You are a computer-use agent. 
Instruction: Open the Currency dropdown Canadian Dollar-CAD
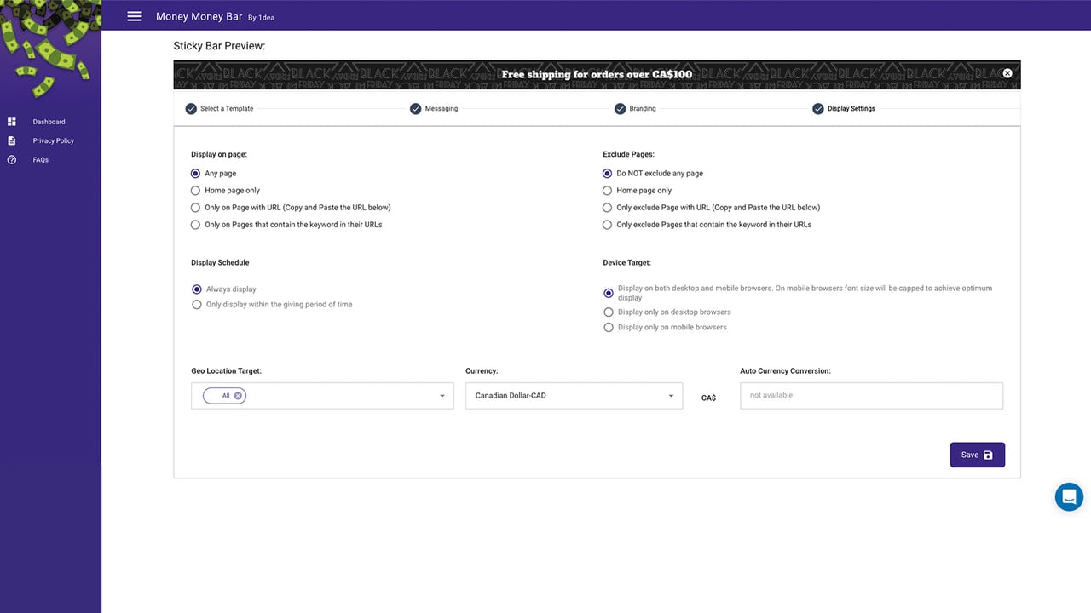tap(574, 396)
